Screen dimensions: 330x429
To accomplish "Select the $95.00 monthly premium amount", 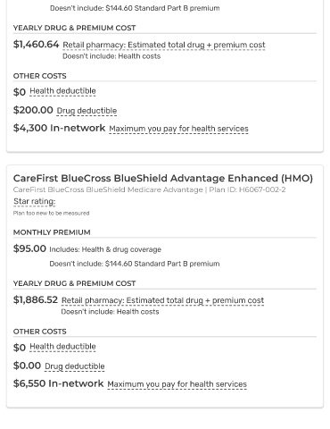I will click(29, 248).
